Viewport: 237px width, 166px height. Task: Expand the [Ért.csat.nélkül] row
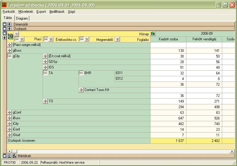tap(45, 56)
